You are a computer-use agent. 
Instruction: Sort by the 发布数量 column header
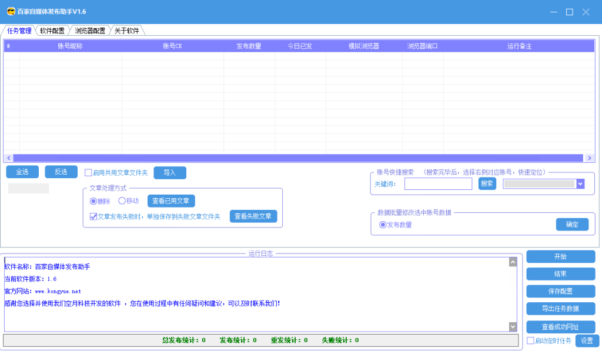249,46
